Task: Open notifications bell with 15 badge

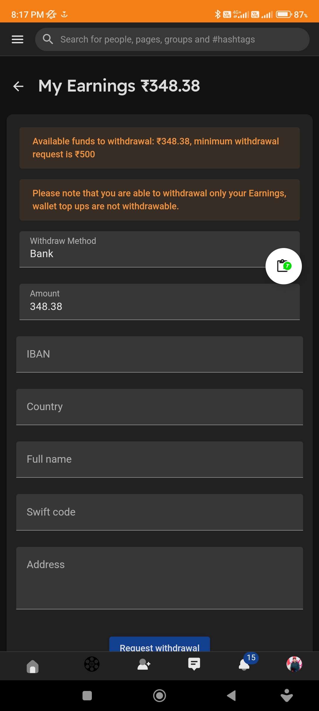Action: [245, 664]
